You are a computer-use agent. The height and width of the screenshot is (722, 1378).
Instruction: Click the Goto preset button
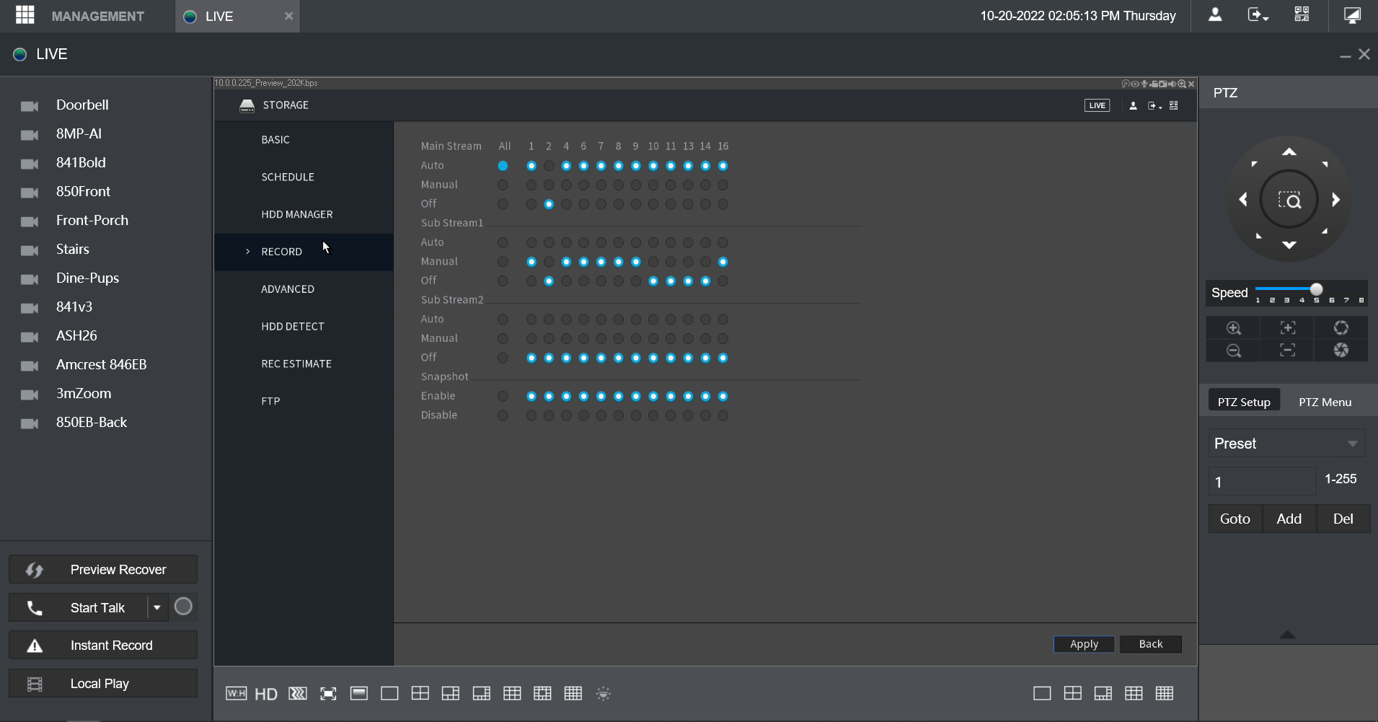[x=1235, y=519]
